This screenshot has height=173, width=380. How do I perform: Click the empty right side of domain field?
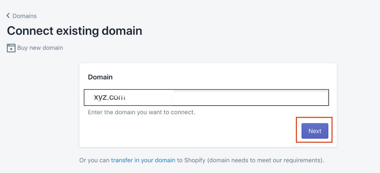260,98
